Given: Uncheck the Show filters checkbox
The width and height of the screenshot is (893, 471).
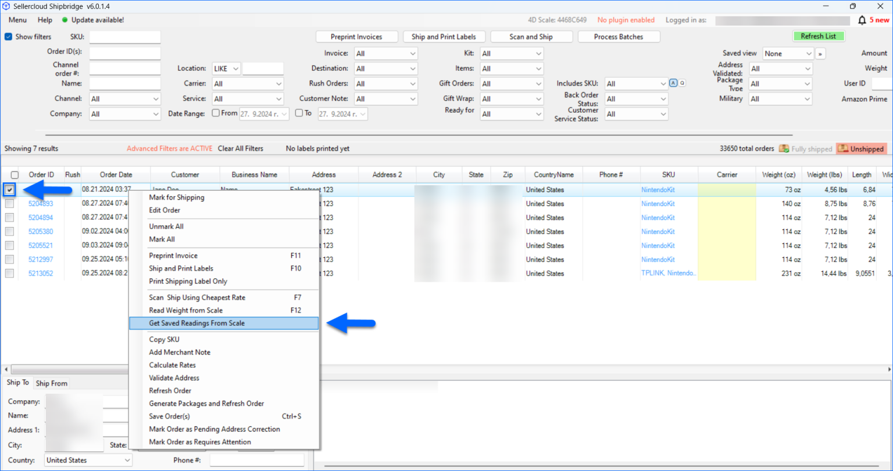Looking at the screenshot, I should pos(8,36).
